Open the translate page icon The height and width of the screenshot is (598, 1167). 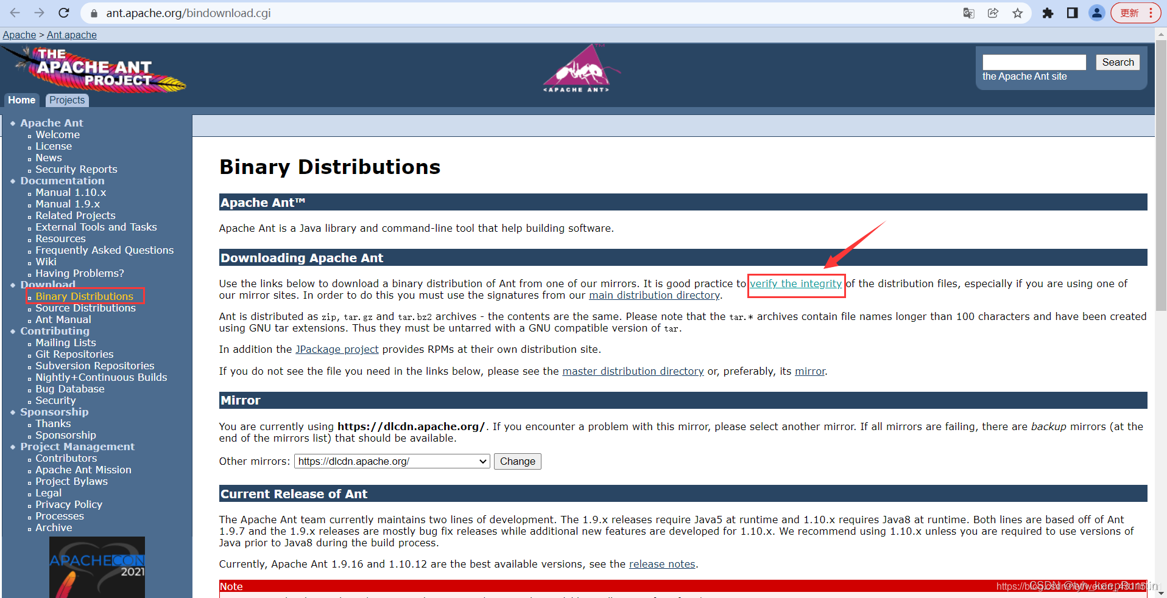pyautogui.click(x=968, y=13)
